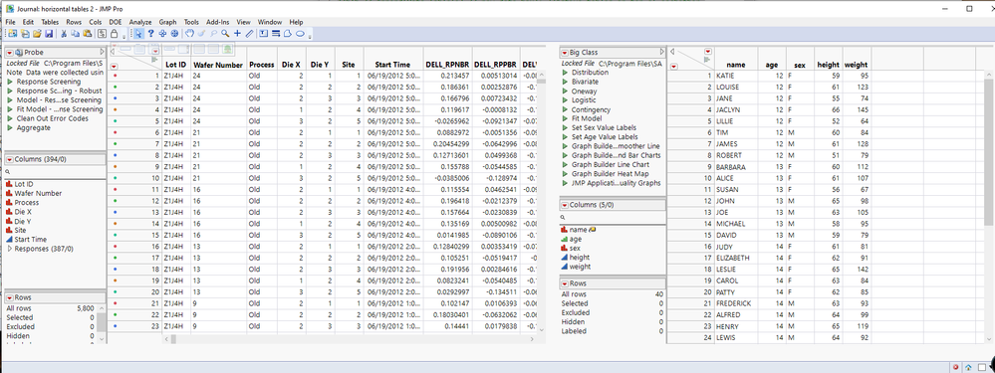Click the New Data Table toolbar icon
The image size is (995, 373).
tap(13, 34)
